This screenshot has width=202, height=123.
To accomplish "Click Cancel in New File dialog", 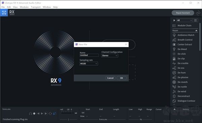I will click(110, 78).
